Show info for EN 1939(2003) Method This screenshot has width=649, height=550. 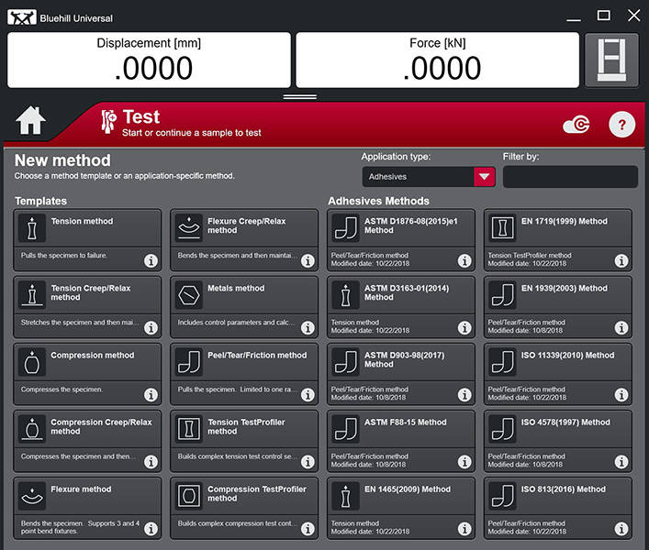[x=621, y=327]
